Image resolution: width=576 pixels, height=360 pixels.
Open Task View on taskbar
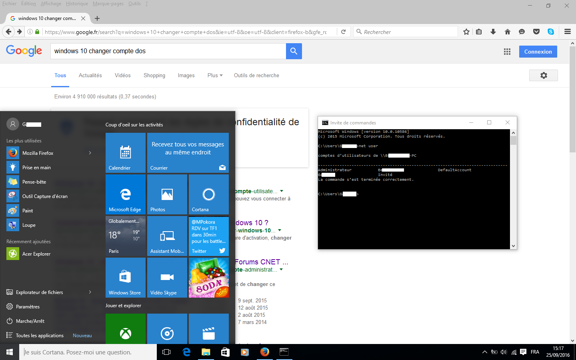pyautogui.click(x=166, y=352)
